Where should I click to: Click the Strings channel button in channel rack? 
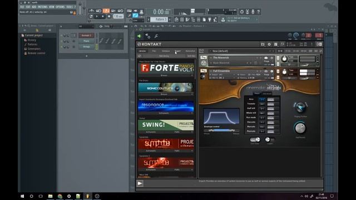point(86,47)
